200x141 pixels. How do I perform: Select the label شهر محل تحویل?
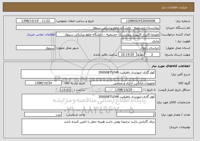pos(68,48)
